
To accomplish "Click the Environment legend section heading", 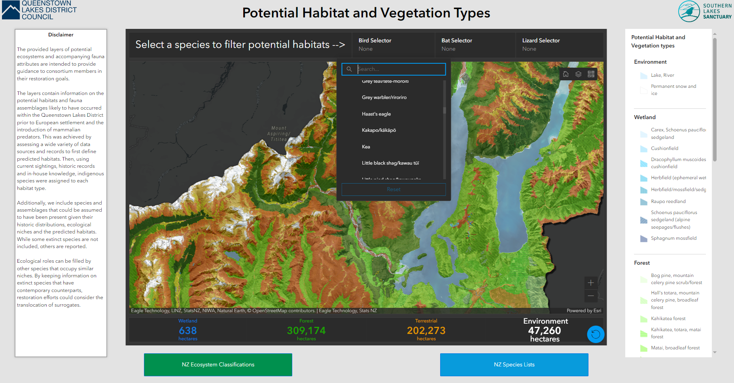I will pyautogui.click(x=650, y=62).
